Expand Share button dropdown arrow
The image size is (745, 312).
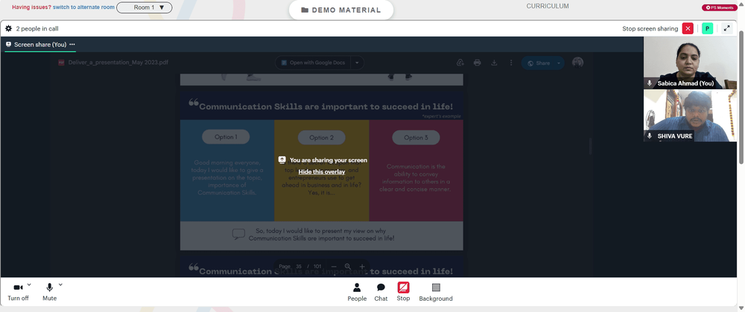click(559, 63)
